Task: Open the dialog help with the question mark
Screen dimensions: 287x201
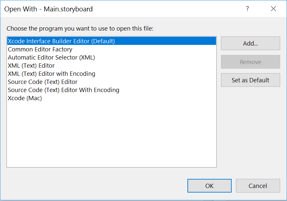Action: click(247, 9)
